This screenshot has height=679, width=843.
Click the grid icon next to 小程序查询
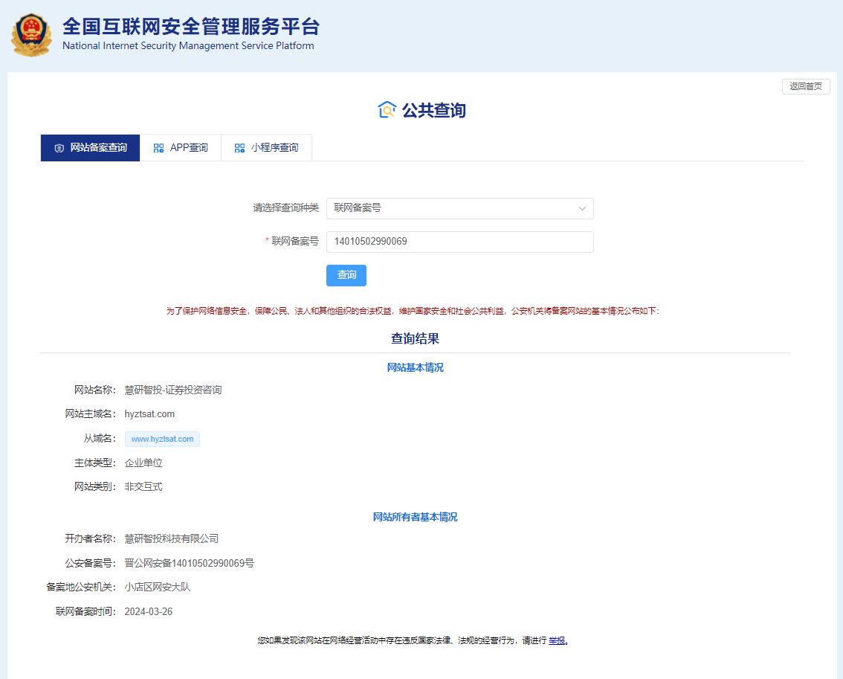[x=239, y=148]
